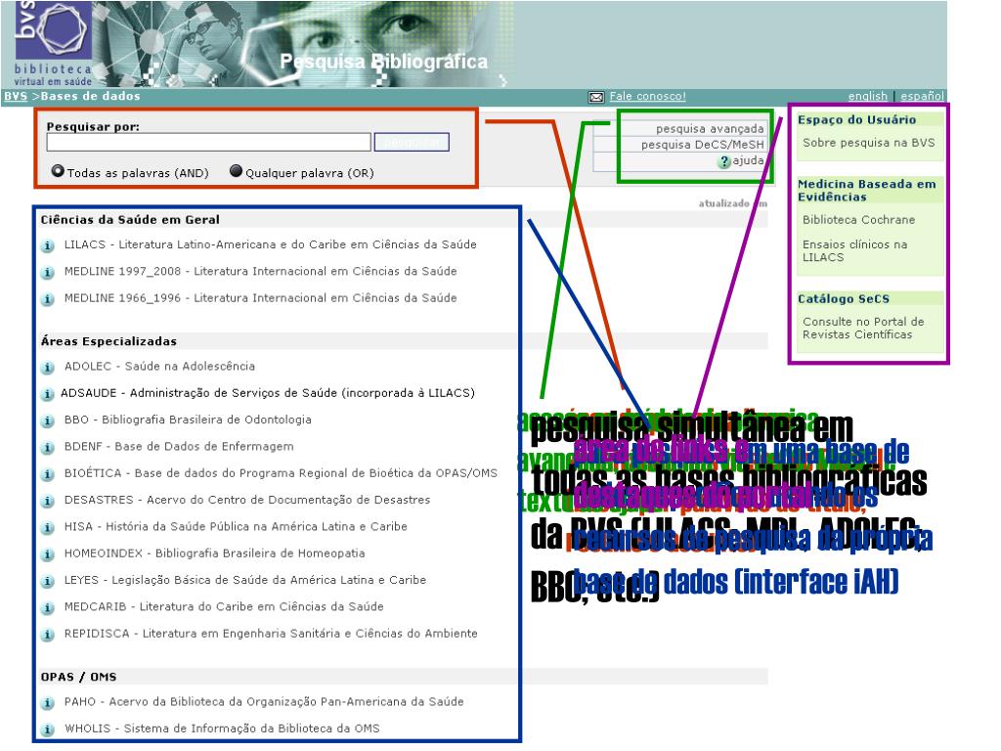This screenshot has width=1001, height=751.
Task: Click the info icon beside LEYES
Action: [47, 582]
